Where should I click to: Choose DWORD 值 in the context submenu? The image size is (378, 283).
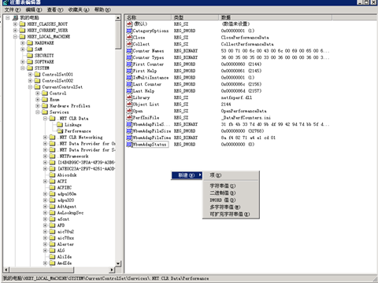tap(231, 200)
